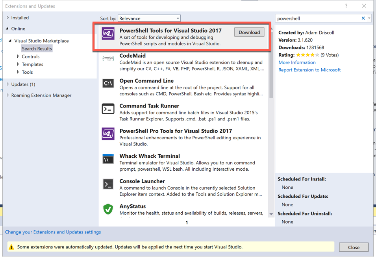Click the Close button

coord(354,247)
